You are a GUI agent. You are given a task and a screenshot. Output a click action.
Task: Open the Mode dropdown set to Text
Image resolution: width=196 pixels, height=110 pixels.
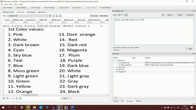coord(120,15)
